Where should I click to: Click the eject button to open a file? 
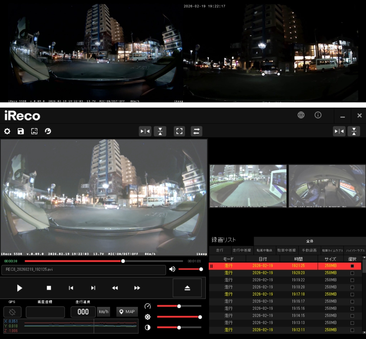(x=187, y=288)
